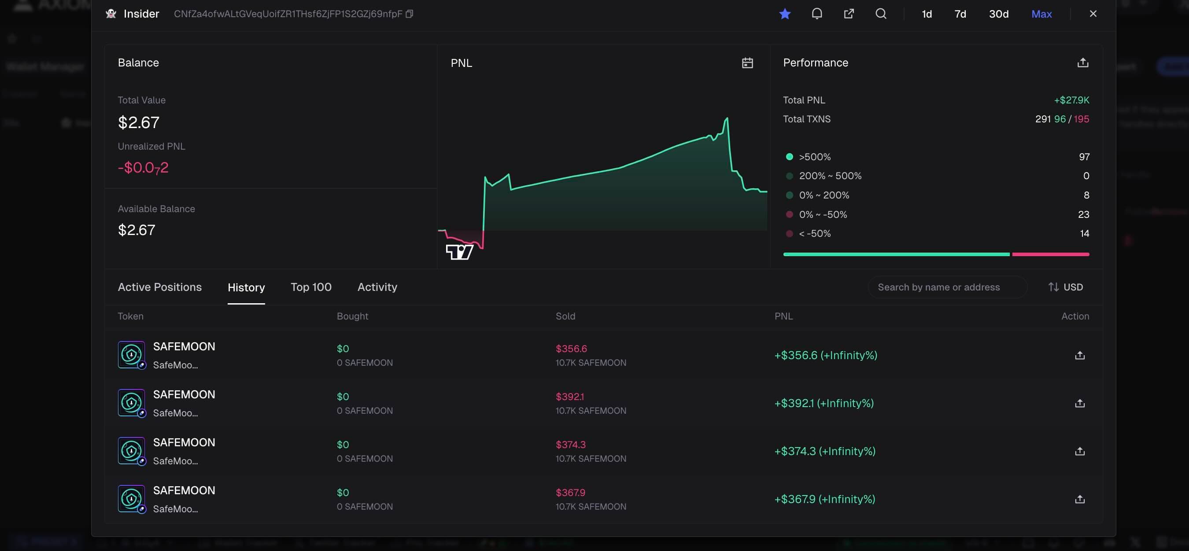
Task: Click PNL +$374.3 (+Infinity%)
Action: (825, 451)
